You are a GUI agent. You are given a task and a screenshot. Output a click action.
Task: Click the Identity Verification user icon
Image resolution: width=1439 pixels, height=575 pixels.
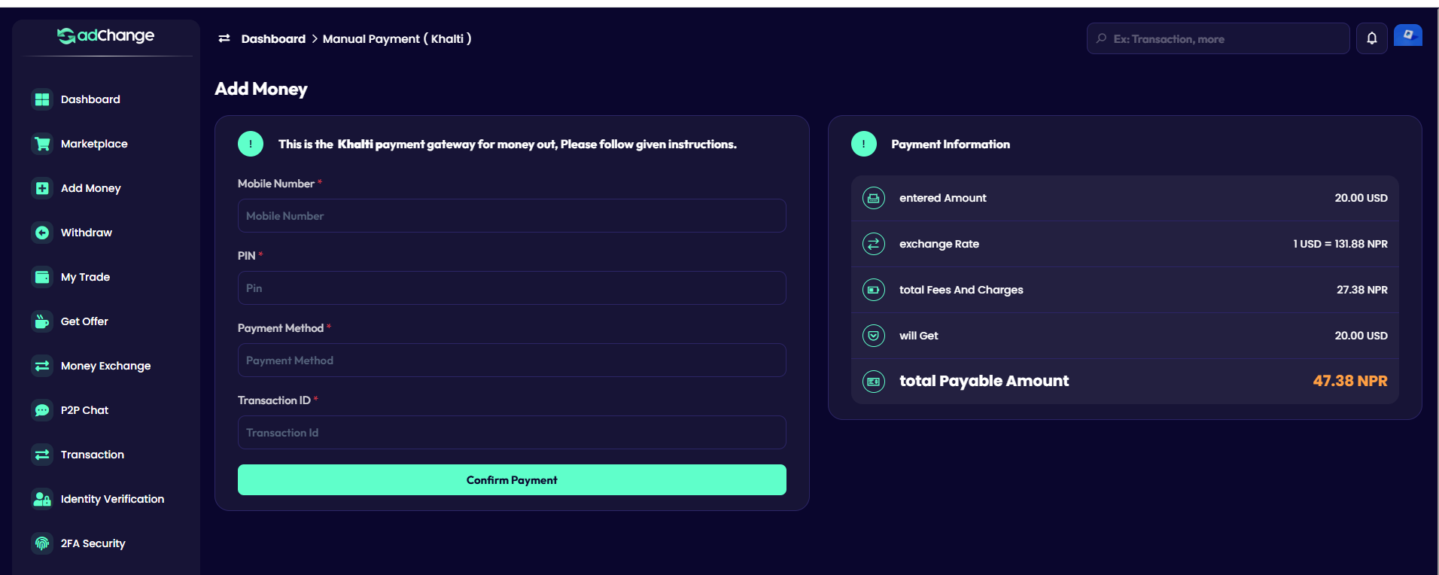coord(42,499)
